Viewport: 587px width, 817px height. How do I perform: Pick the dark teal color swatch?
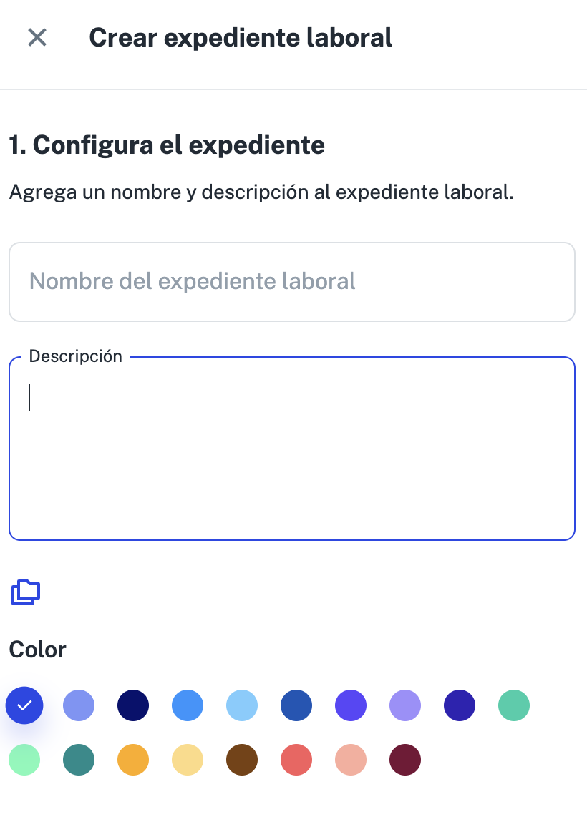[x=79, y=760]
